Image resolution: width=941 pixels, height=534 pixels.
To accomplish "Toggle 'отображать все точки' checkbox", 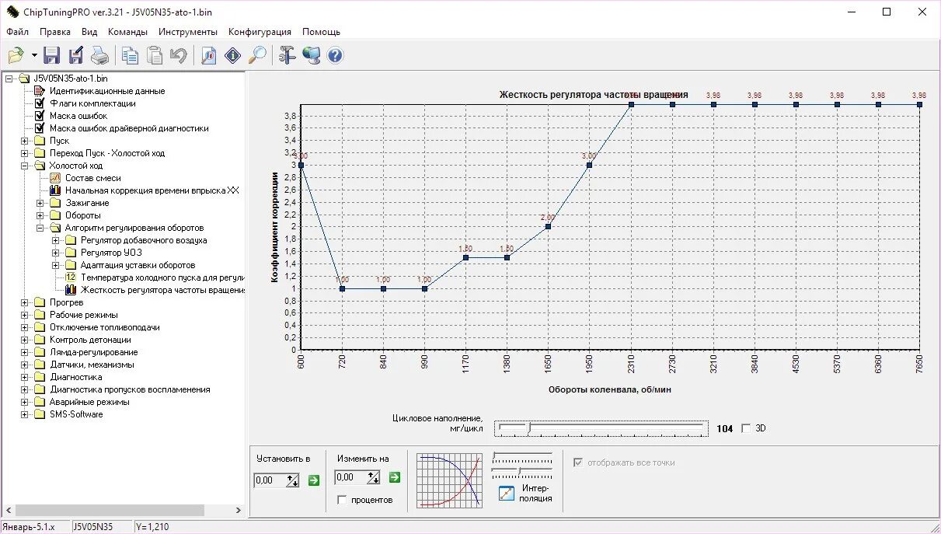I will click(577, 462).
